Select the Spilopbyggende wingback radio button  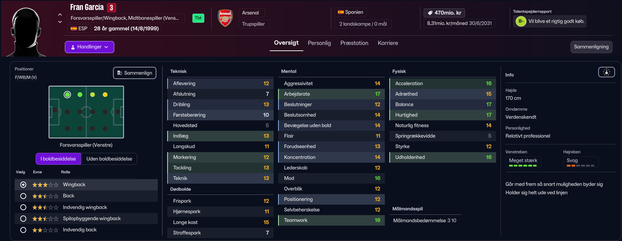point(23,219)
